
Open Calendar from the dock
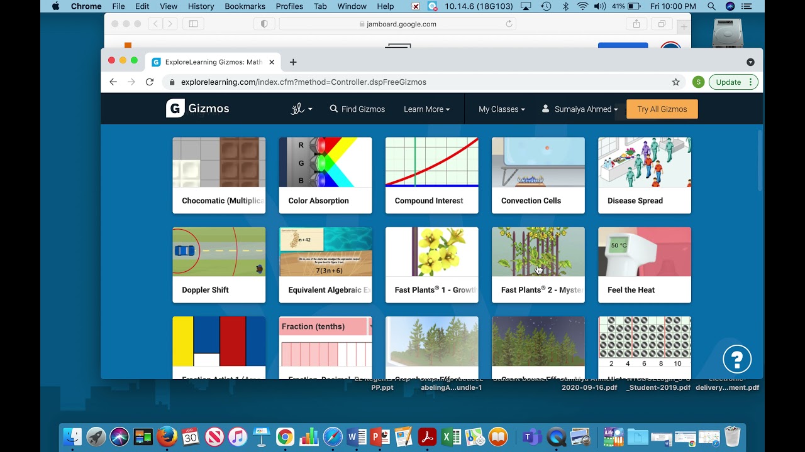click(191, 436)
